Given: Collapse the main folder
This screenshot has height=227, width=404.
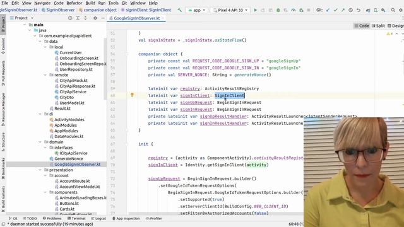Looking at the screenshot, I should [25, 25].
